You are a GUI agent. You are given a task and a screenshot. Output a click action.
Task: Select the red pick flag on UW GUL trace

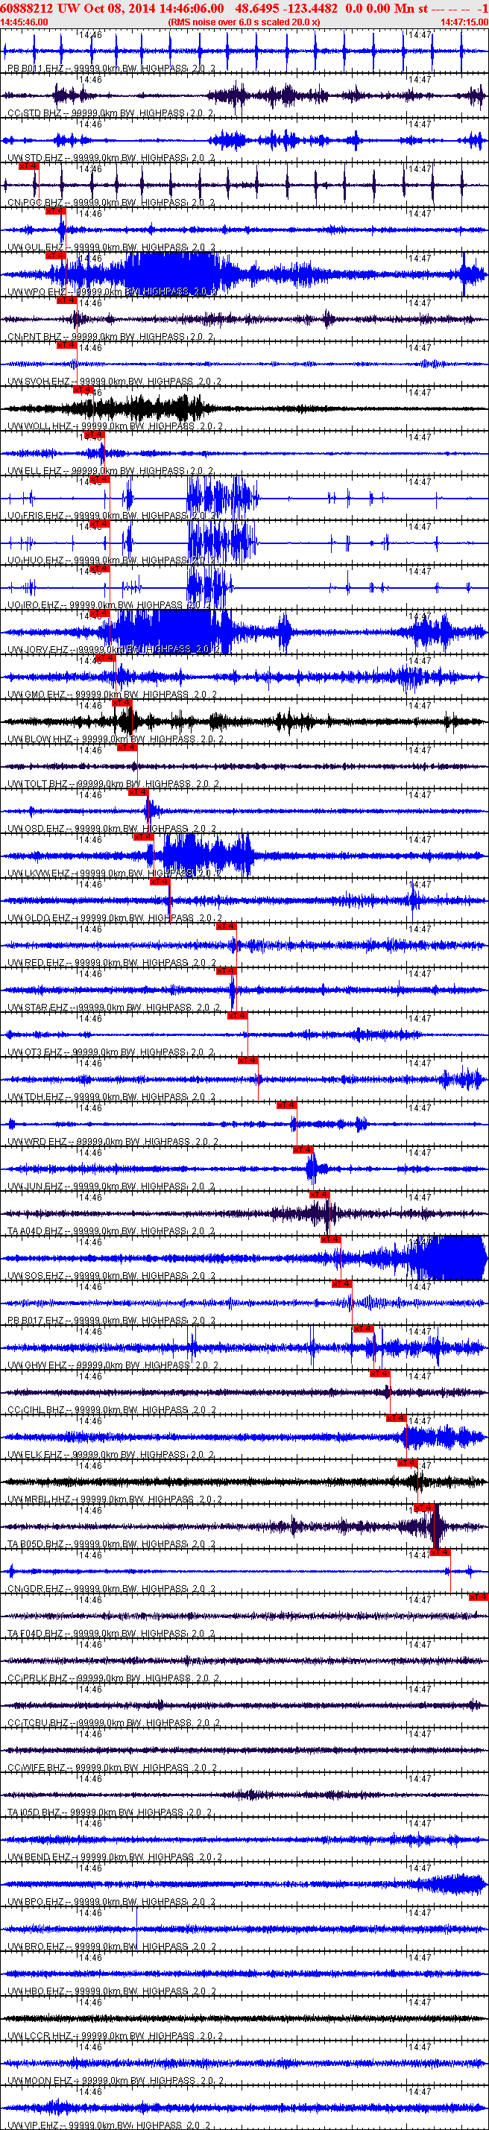pyautogui.click(x=54, y=211)
